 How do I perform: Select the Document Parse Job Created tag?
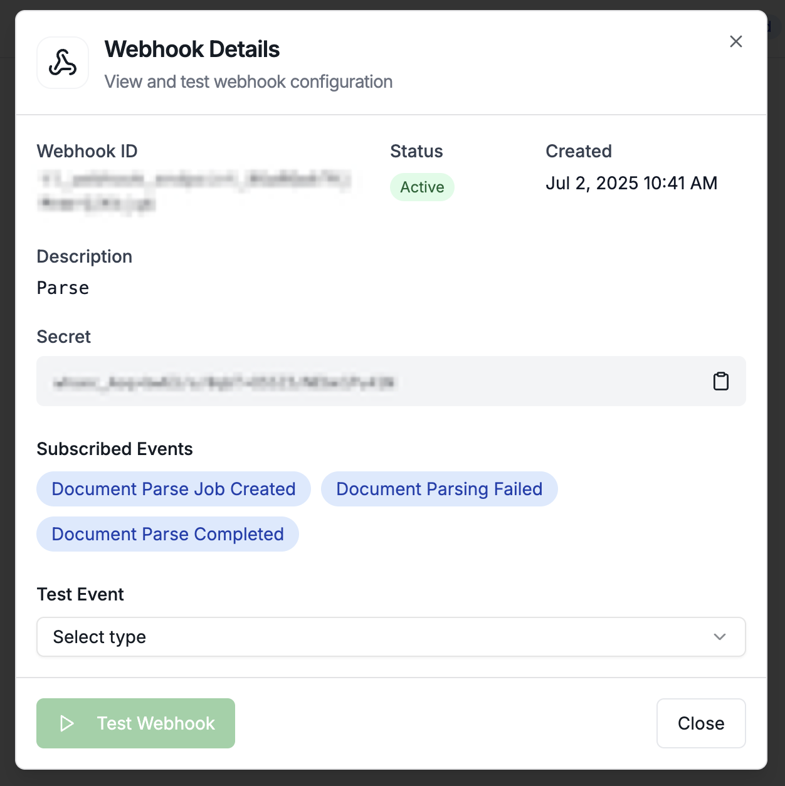(174, 489)
